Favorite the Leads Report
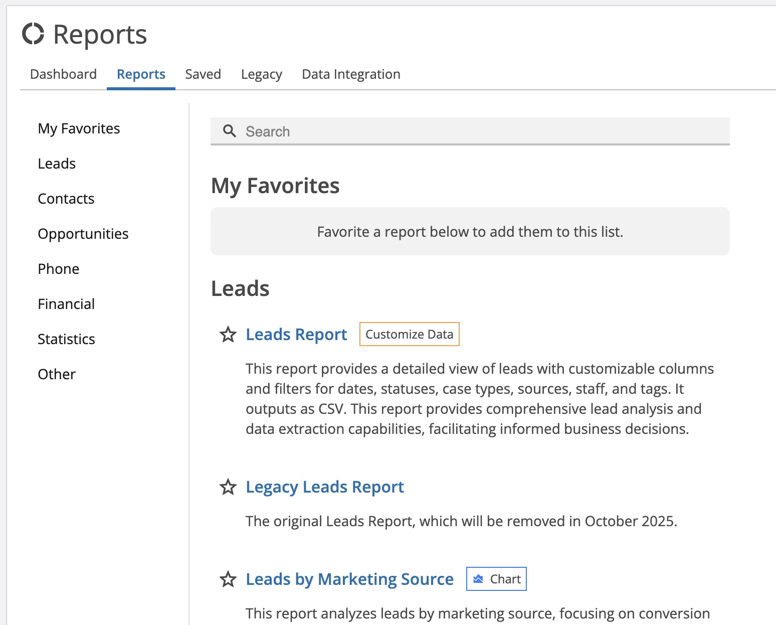 [x=228, y=335]
